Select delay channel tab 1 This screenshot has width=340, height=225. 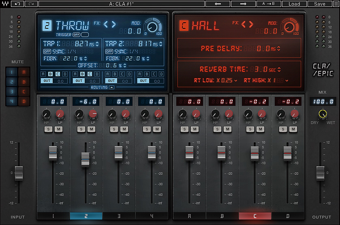point(53,216)
